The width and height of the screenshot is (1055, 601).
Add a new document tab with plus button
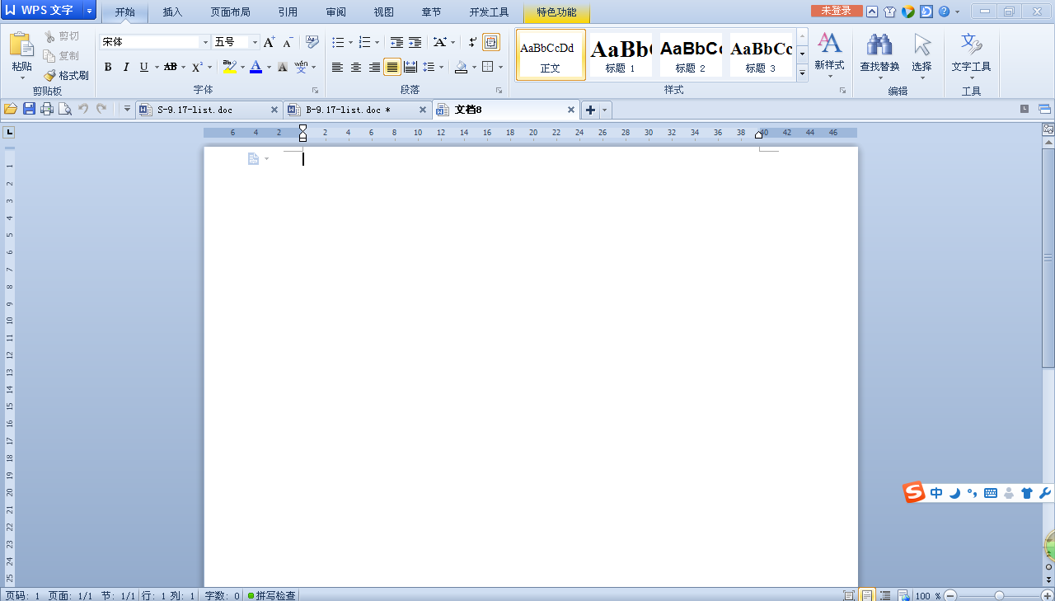coord(590,110)
